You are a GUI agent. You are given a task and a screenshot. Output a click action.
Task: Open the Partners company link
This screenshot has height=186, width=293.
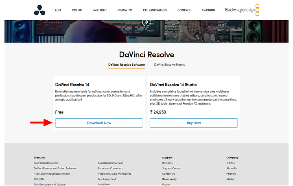231,174
